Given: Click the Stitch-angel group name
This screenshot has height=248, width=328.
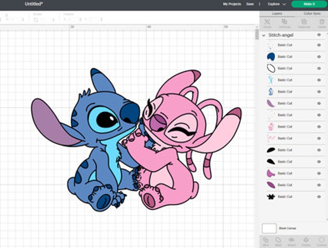Looking at the screenshot, I should tap(281, 35).
